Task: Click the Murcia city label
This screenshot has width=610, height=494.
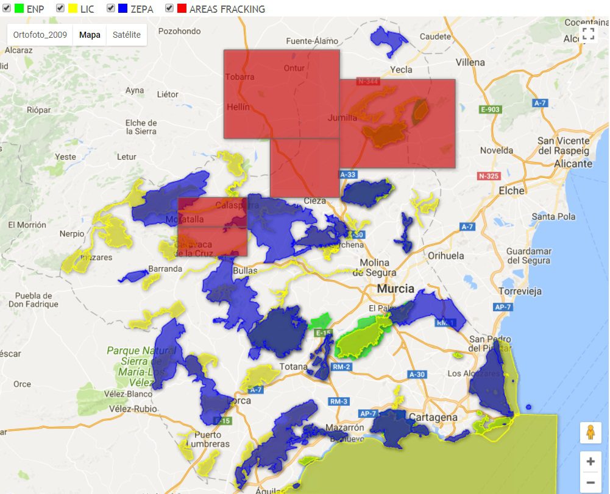Action: [x=395, y=288]
